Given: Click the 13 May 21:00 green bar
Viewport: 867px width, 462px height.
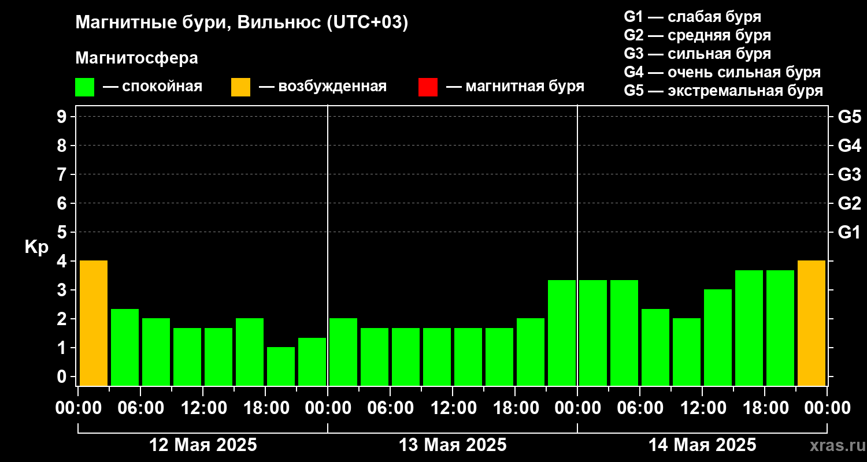Looking at the screenshot, I should click(x=562, y=333).
